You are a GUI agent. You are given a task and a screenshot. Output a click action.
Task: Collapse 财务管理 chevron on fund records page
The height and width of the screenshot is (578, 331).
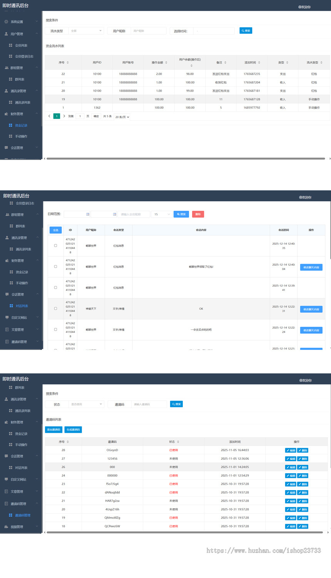coord(37,114)
